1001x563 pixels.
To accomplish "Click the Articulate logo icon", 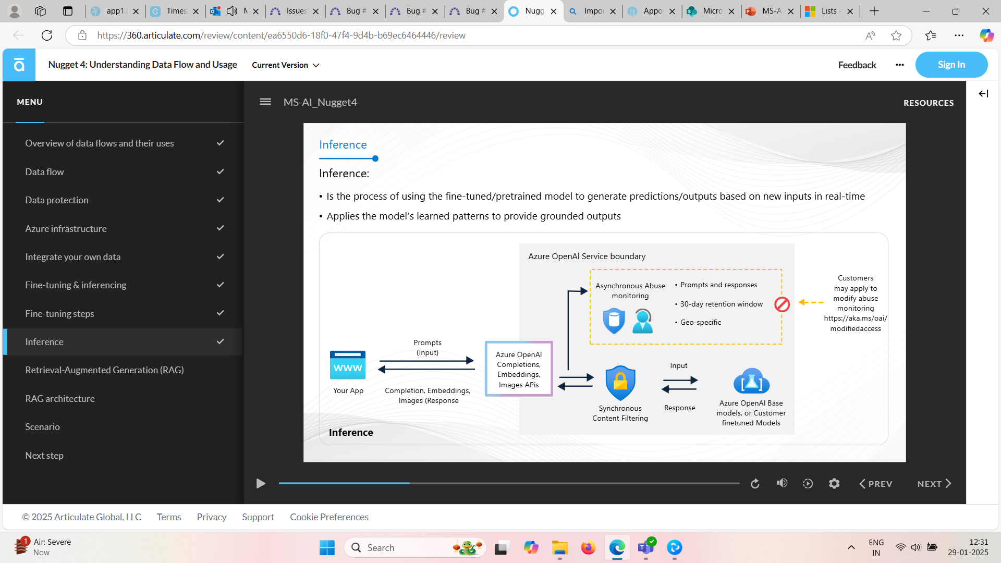I will [19, 65].
